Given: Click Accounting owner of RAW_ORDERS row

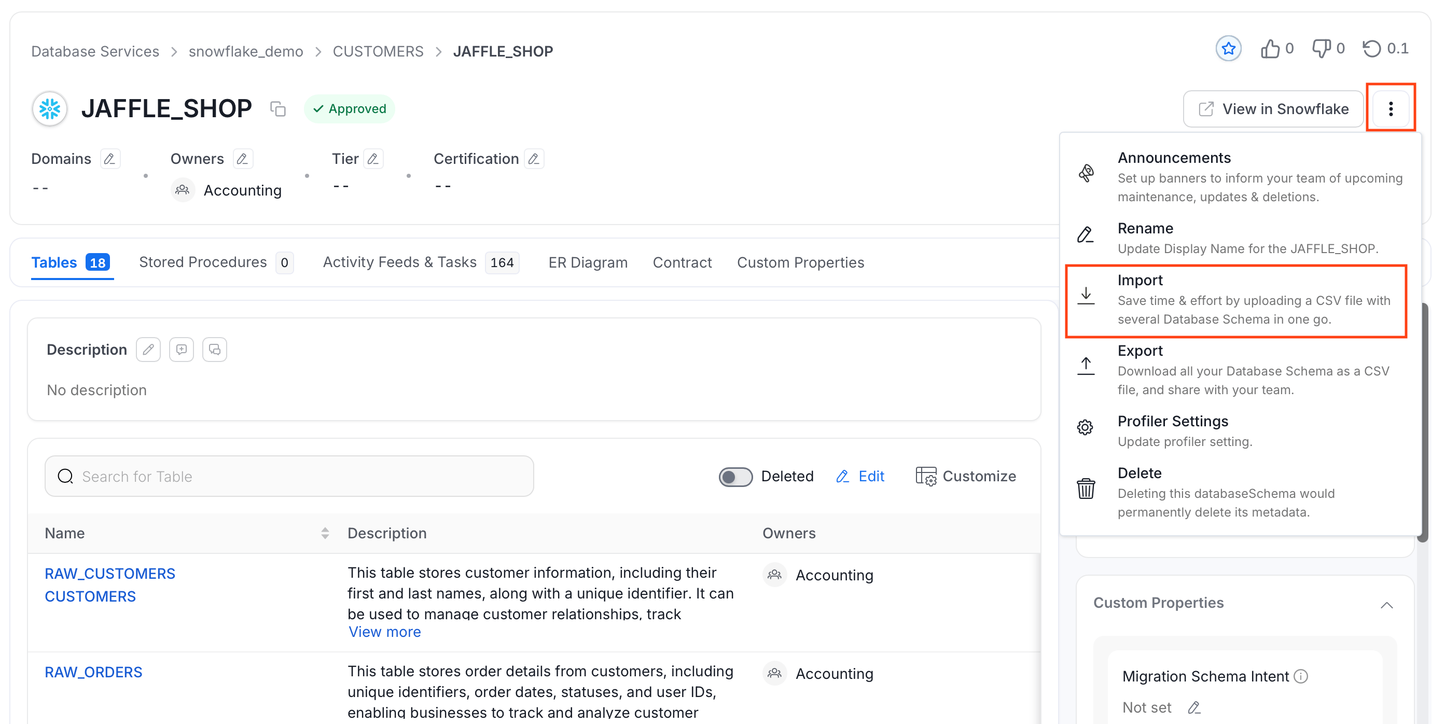Looking at the screenshot, I should click(834, 674).
